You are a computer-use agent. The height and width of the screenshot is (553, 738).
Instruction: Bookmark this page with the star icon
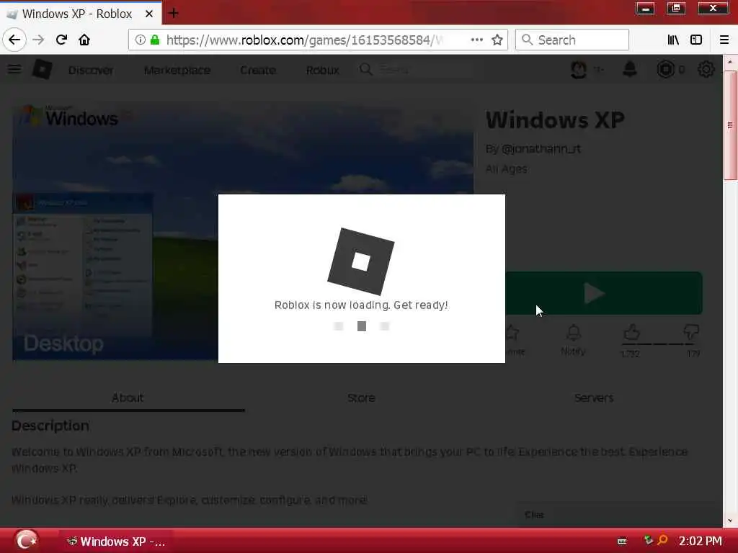pos(497,40)
